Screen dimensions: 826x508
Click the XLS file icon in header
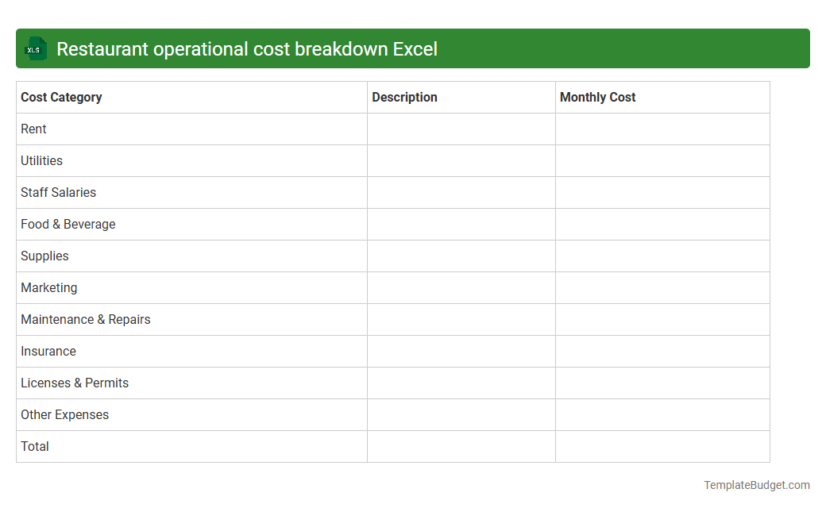[x=35, y=48]
